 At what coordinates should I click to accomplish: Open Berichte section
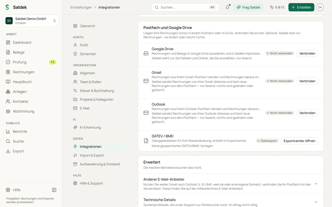tap(31, 131)
